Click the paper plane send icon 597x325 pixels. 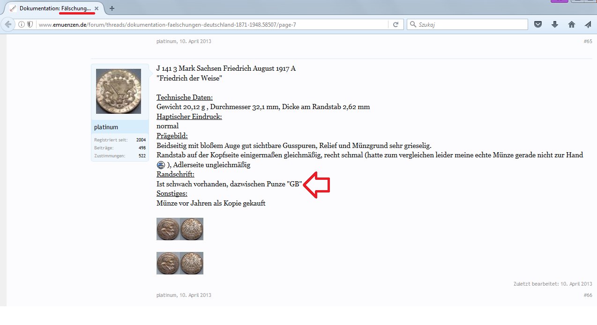point(588,24)
